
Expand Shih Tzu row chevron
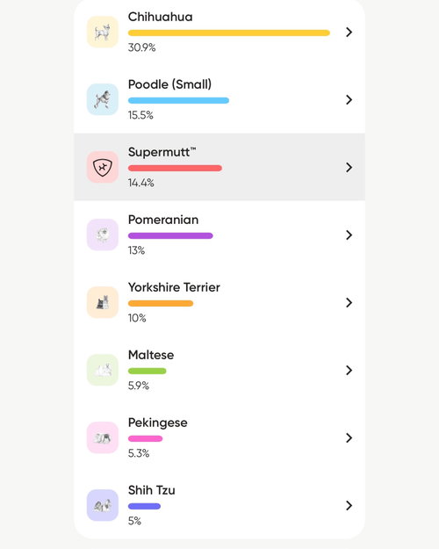click(349, 505)
